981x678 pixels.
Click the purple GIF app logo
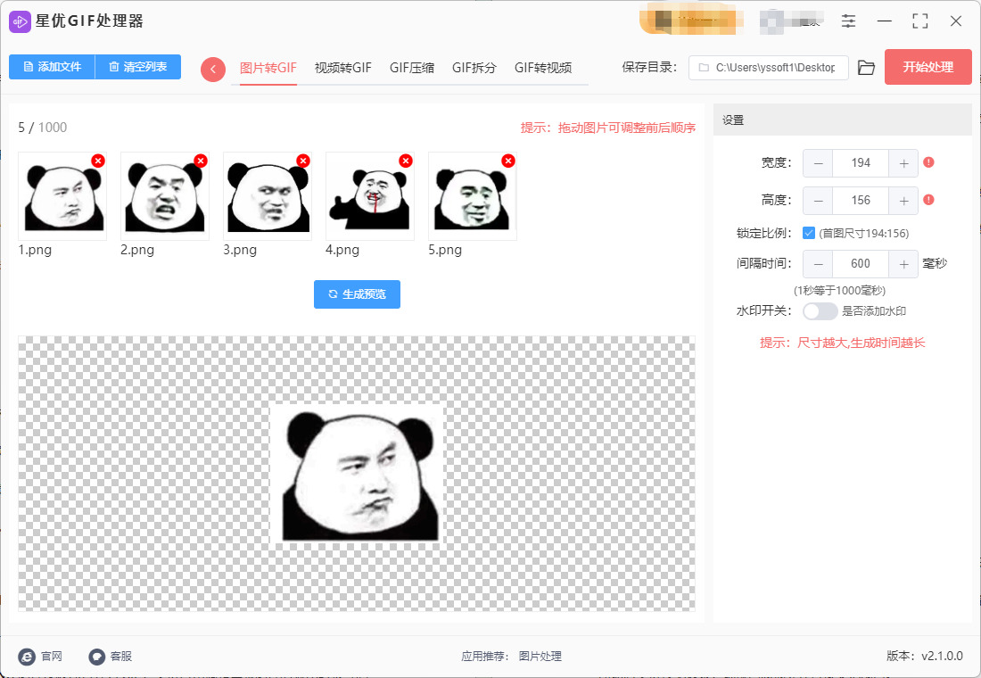(x=20, y=21)
